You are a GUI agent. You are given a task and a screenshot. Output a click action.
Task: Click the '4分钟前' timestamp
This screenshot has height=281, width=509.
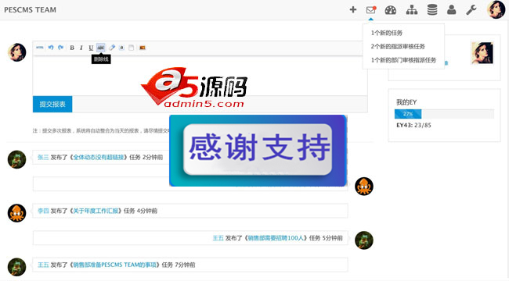click(x=147, y=211)
